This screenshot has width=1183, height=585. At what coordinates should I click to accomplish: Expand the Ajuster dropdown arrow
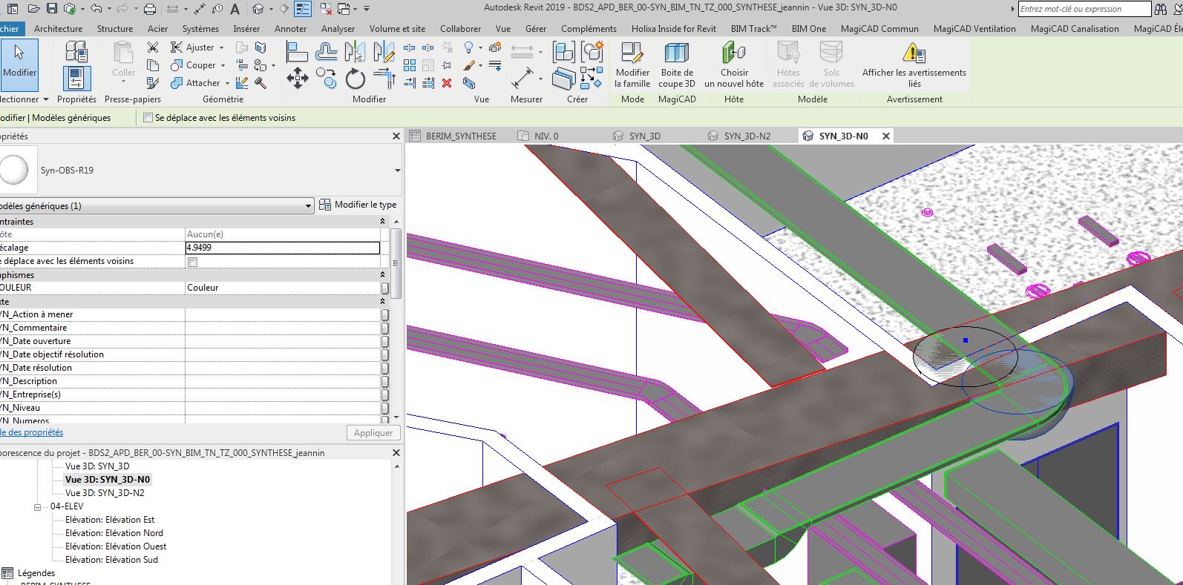[222, 47]
